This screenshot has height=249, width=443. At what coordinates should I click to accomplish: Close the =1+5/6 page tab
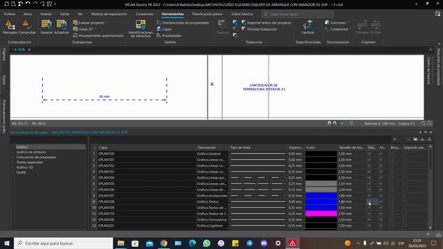tap(29, 50)
